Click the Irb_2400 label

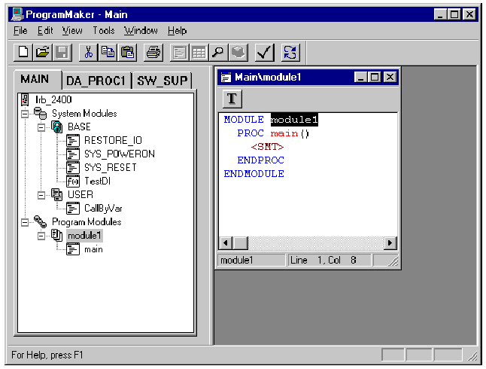53,99
